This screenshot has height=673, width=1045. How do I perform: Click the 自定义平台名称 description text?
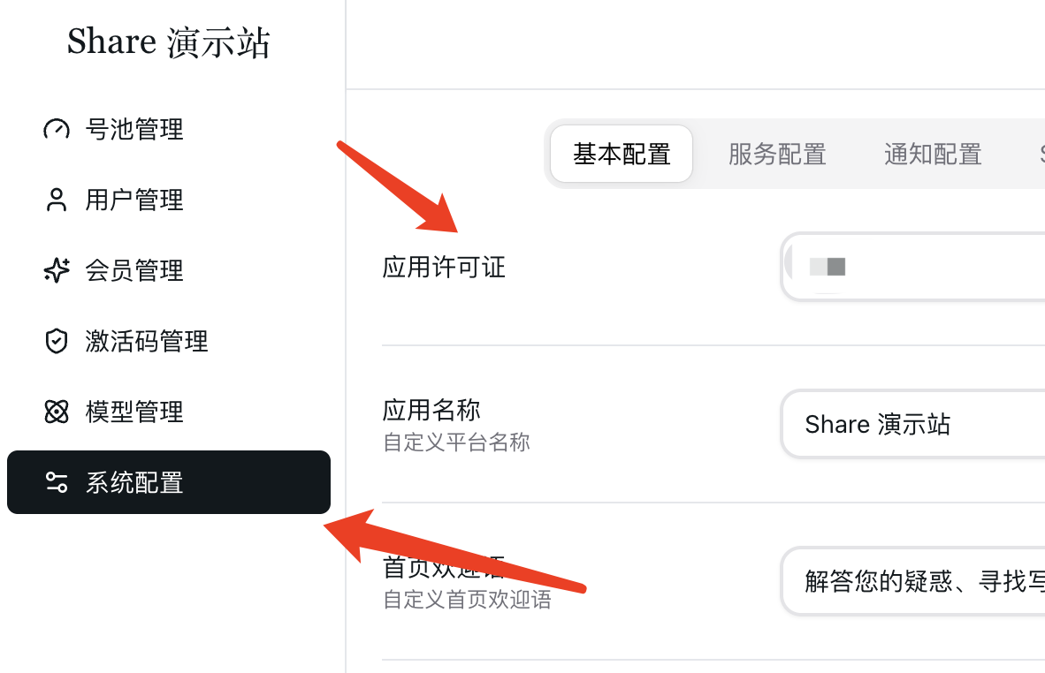(x=456, y=442)
